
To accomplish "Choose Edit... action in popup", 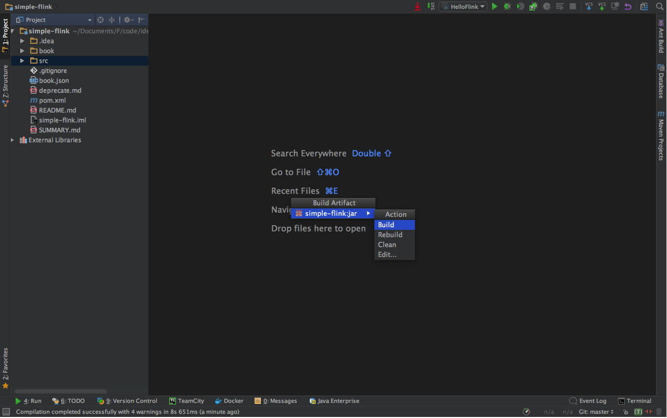I will 395,255.
